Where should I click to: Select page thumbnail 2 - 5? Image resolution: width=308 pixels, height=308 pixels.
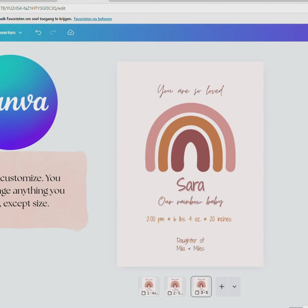175,286
